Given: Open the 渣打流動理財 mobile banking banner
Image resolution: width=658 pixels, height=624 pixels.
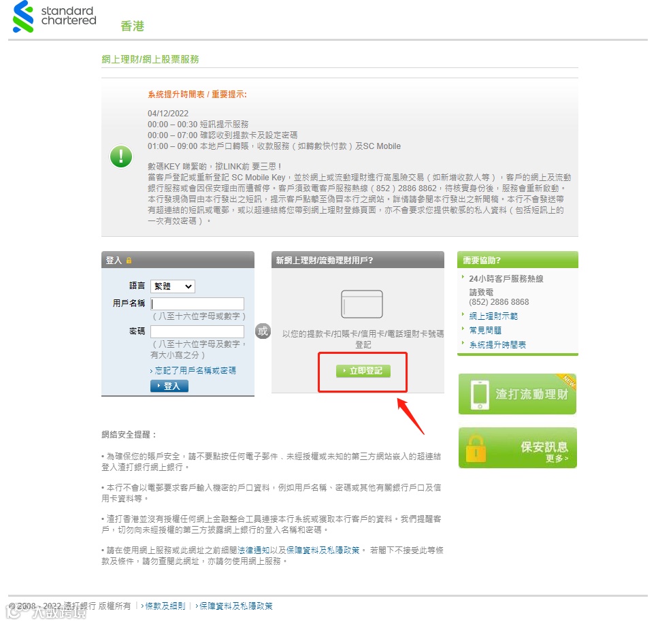Looking at the screenshot, I should point(517,394).
